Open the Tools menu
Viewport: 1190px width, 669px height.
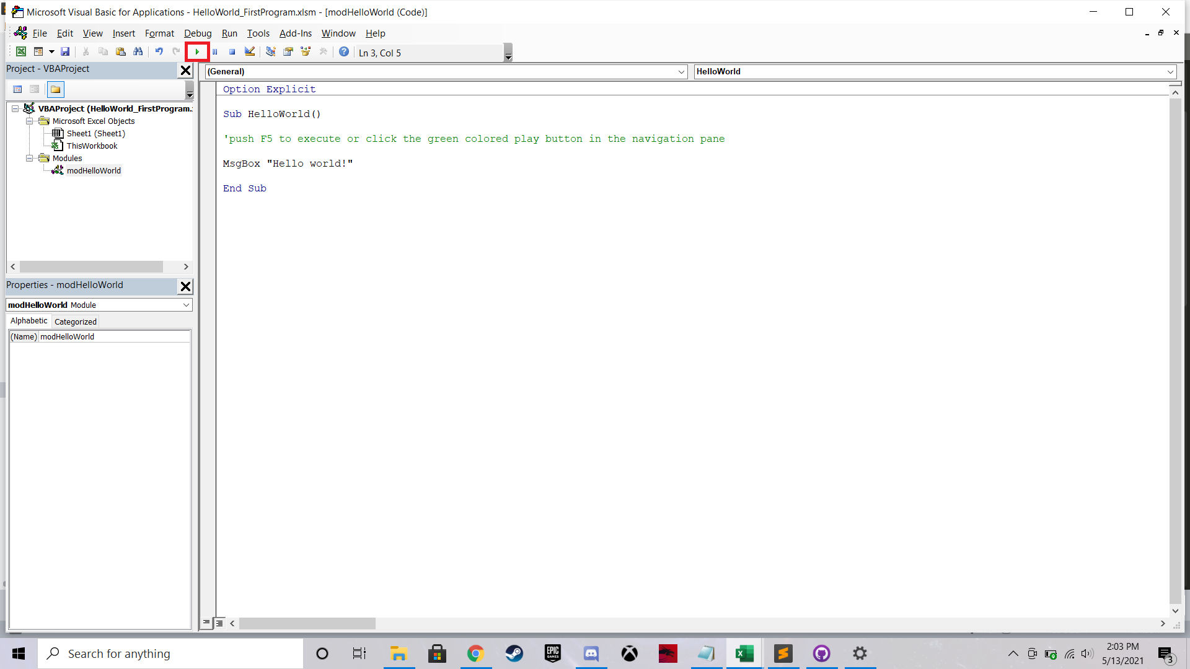[258, 33]
